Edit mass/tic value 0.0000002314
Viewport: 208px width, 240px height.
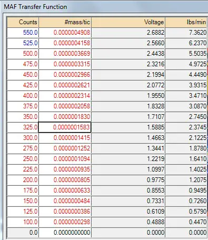65,96
